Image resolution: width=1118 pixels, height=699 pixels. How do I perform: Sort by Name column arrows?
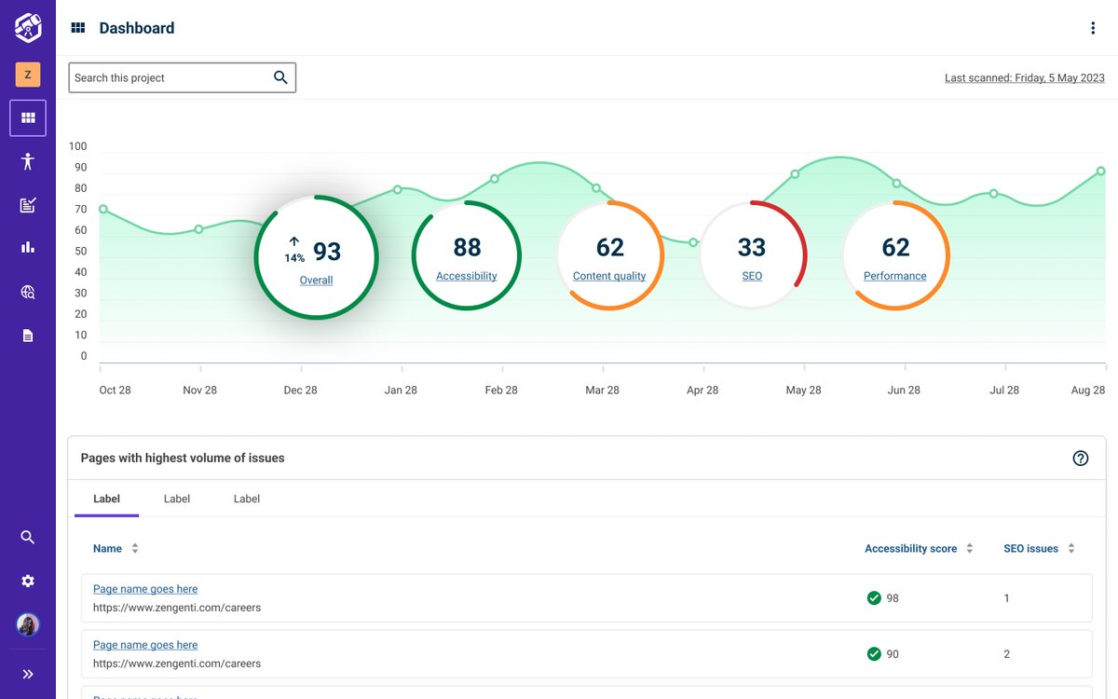coord(135,548)
